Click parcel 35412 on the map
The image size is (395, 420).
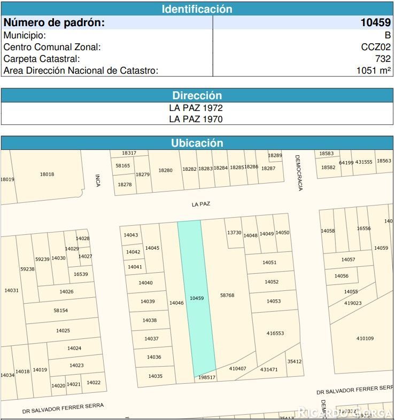click(295, 361)
